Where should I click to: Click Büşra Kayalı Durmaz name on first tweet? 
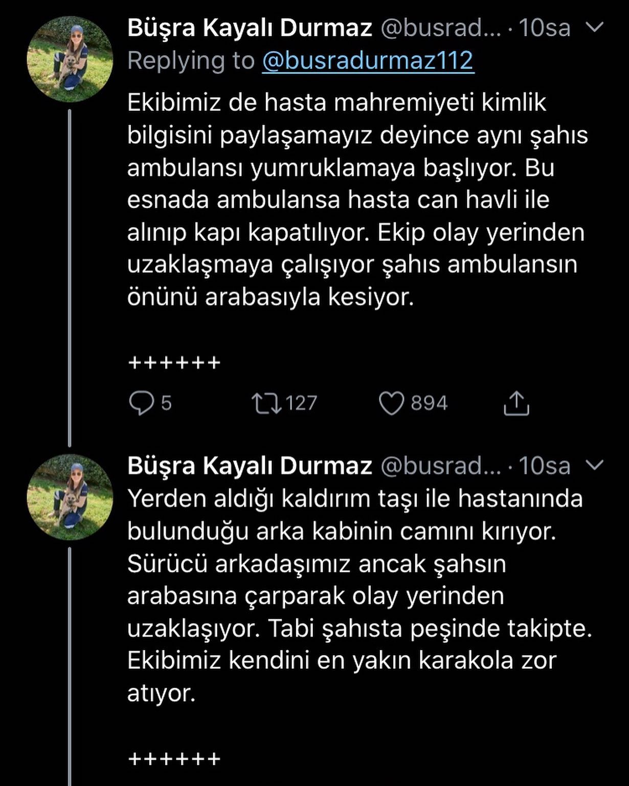point(250,28)
